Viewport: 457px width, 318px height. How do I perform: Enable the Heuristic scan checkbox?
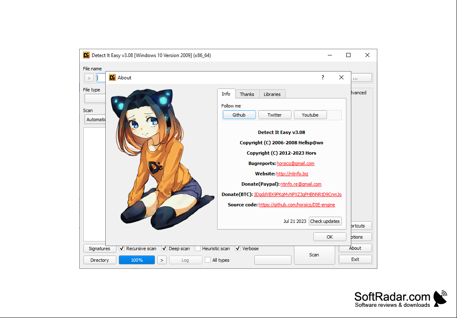coord(198,249)
